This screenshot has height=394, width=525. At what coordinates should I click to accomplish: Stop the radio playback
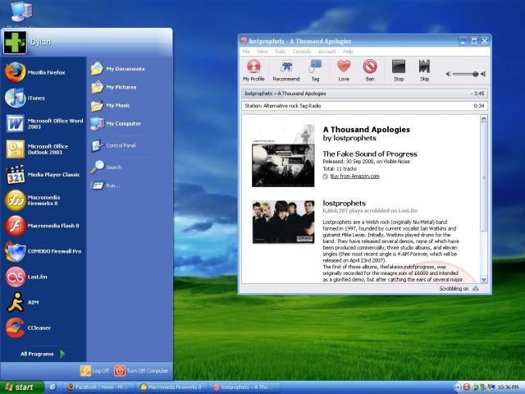pyautogui.click(x=399, y=71)
